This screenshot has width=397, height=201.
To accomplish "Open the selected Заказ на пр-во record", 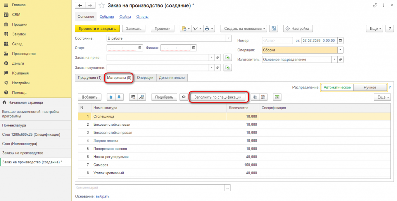I will [218, 58].
